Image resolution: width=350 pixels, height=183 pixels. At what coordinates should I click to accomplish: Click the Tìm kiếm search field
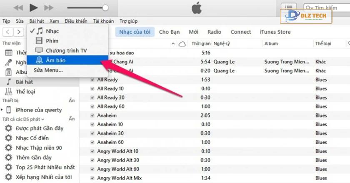[x=327, y=8]
